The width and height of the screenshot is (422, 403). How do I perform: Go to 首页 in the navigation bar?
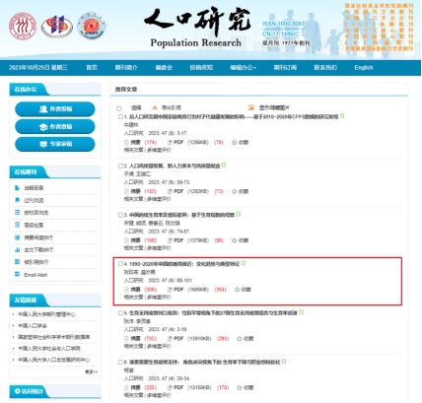tap(92, 68)
